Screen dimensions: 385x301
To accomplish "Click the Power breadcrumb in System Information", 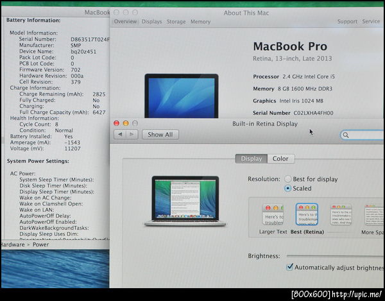I will (41, 245).
